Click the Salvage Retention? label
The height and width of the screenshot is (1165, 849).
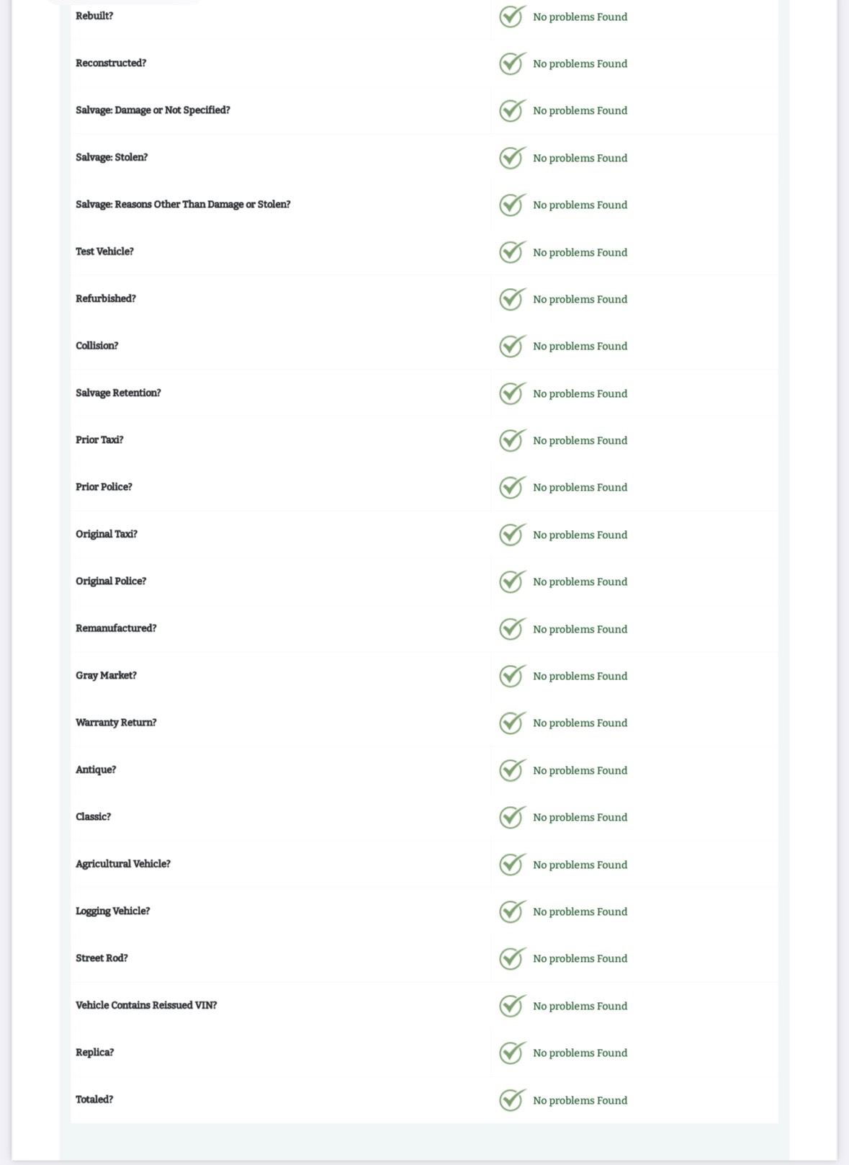(x=118, y=393)
